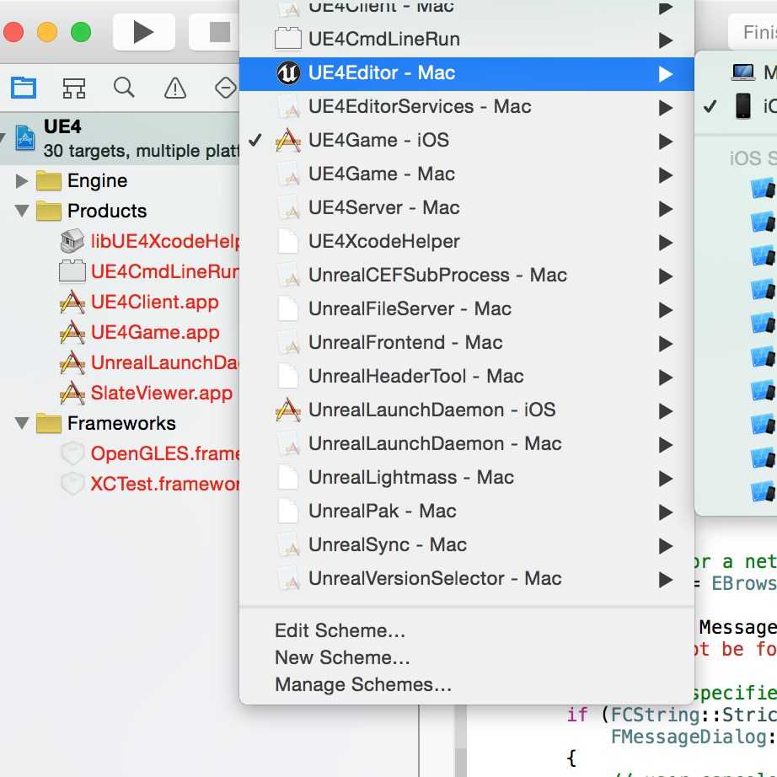Choose UnrealLightmass - Mac scheme
The image size is (777, 777).
coord(466,478)
